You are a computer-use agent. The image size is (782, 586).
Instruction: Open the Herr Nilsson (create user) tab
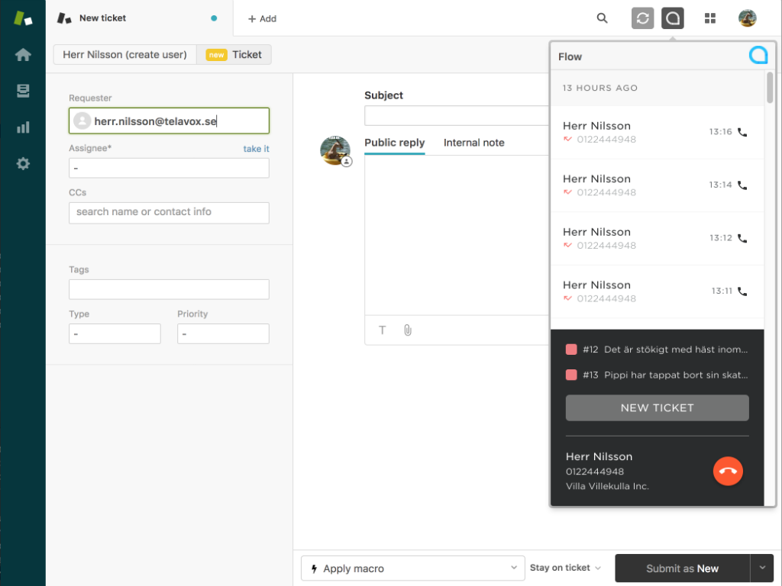point(124,55)
